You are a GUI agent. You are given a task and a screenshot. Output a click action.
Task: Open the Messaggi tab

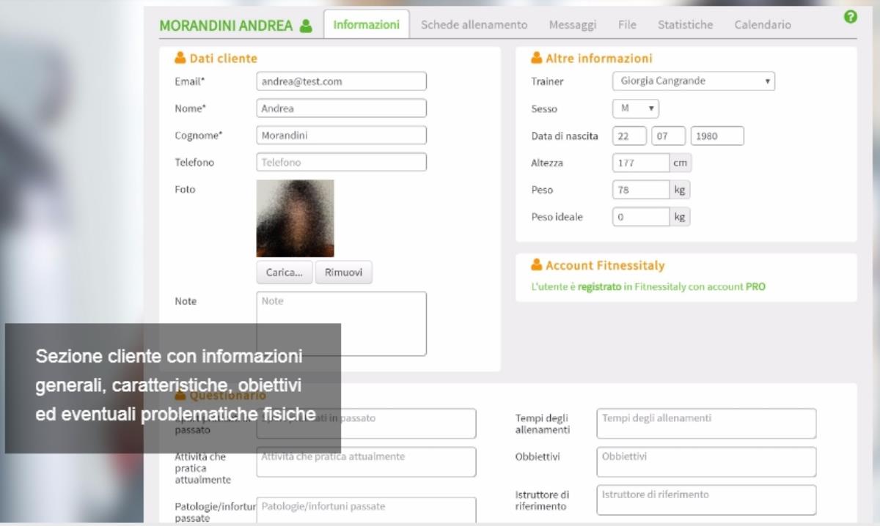pyautogui.click(x=572, y=25)
